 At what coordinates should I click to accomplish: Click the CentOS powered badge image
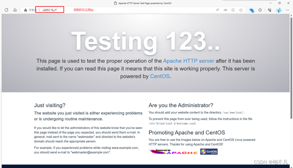(x=209, y=151)
